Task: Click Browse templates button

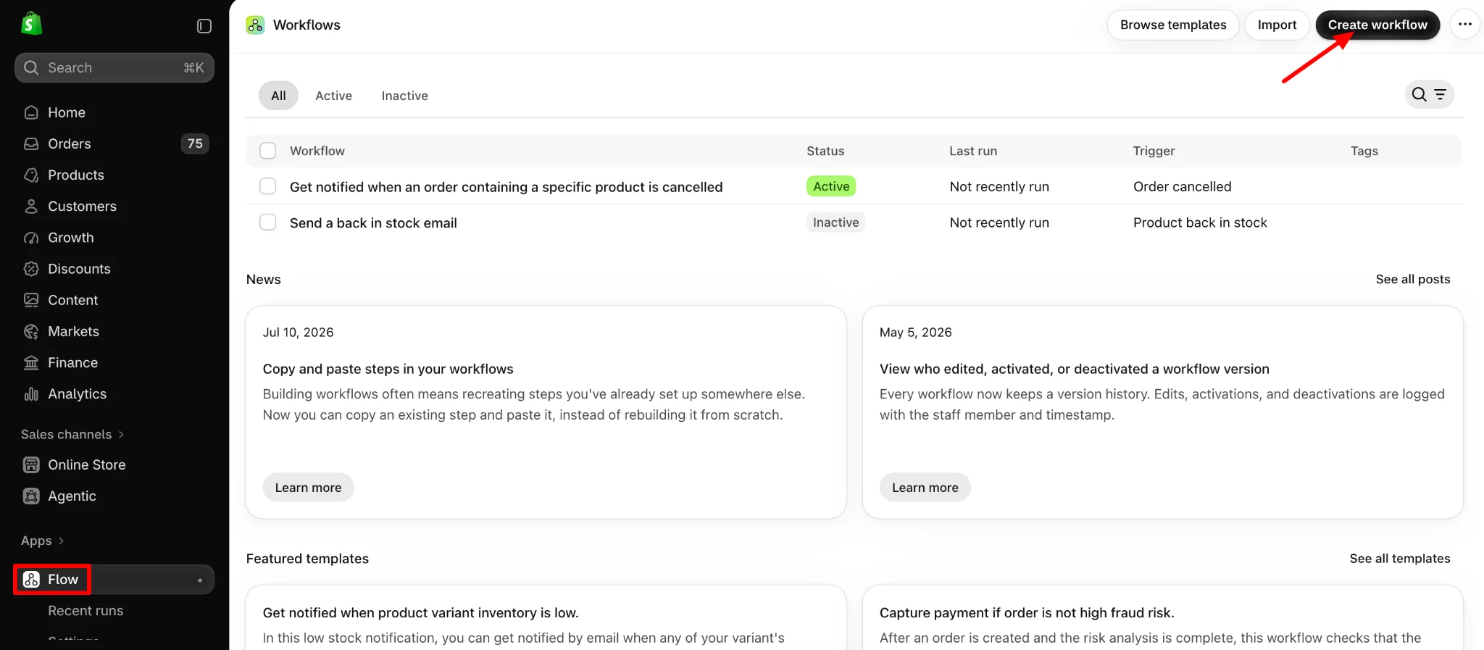Action: (x=1173, y=25)
